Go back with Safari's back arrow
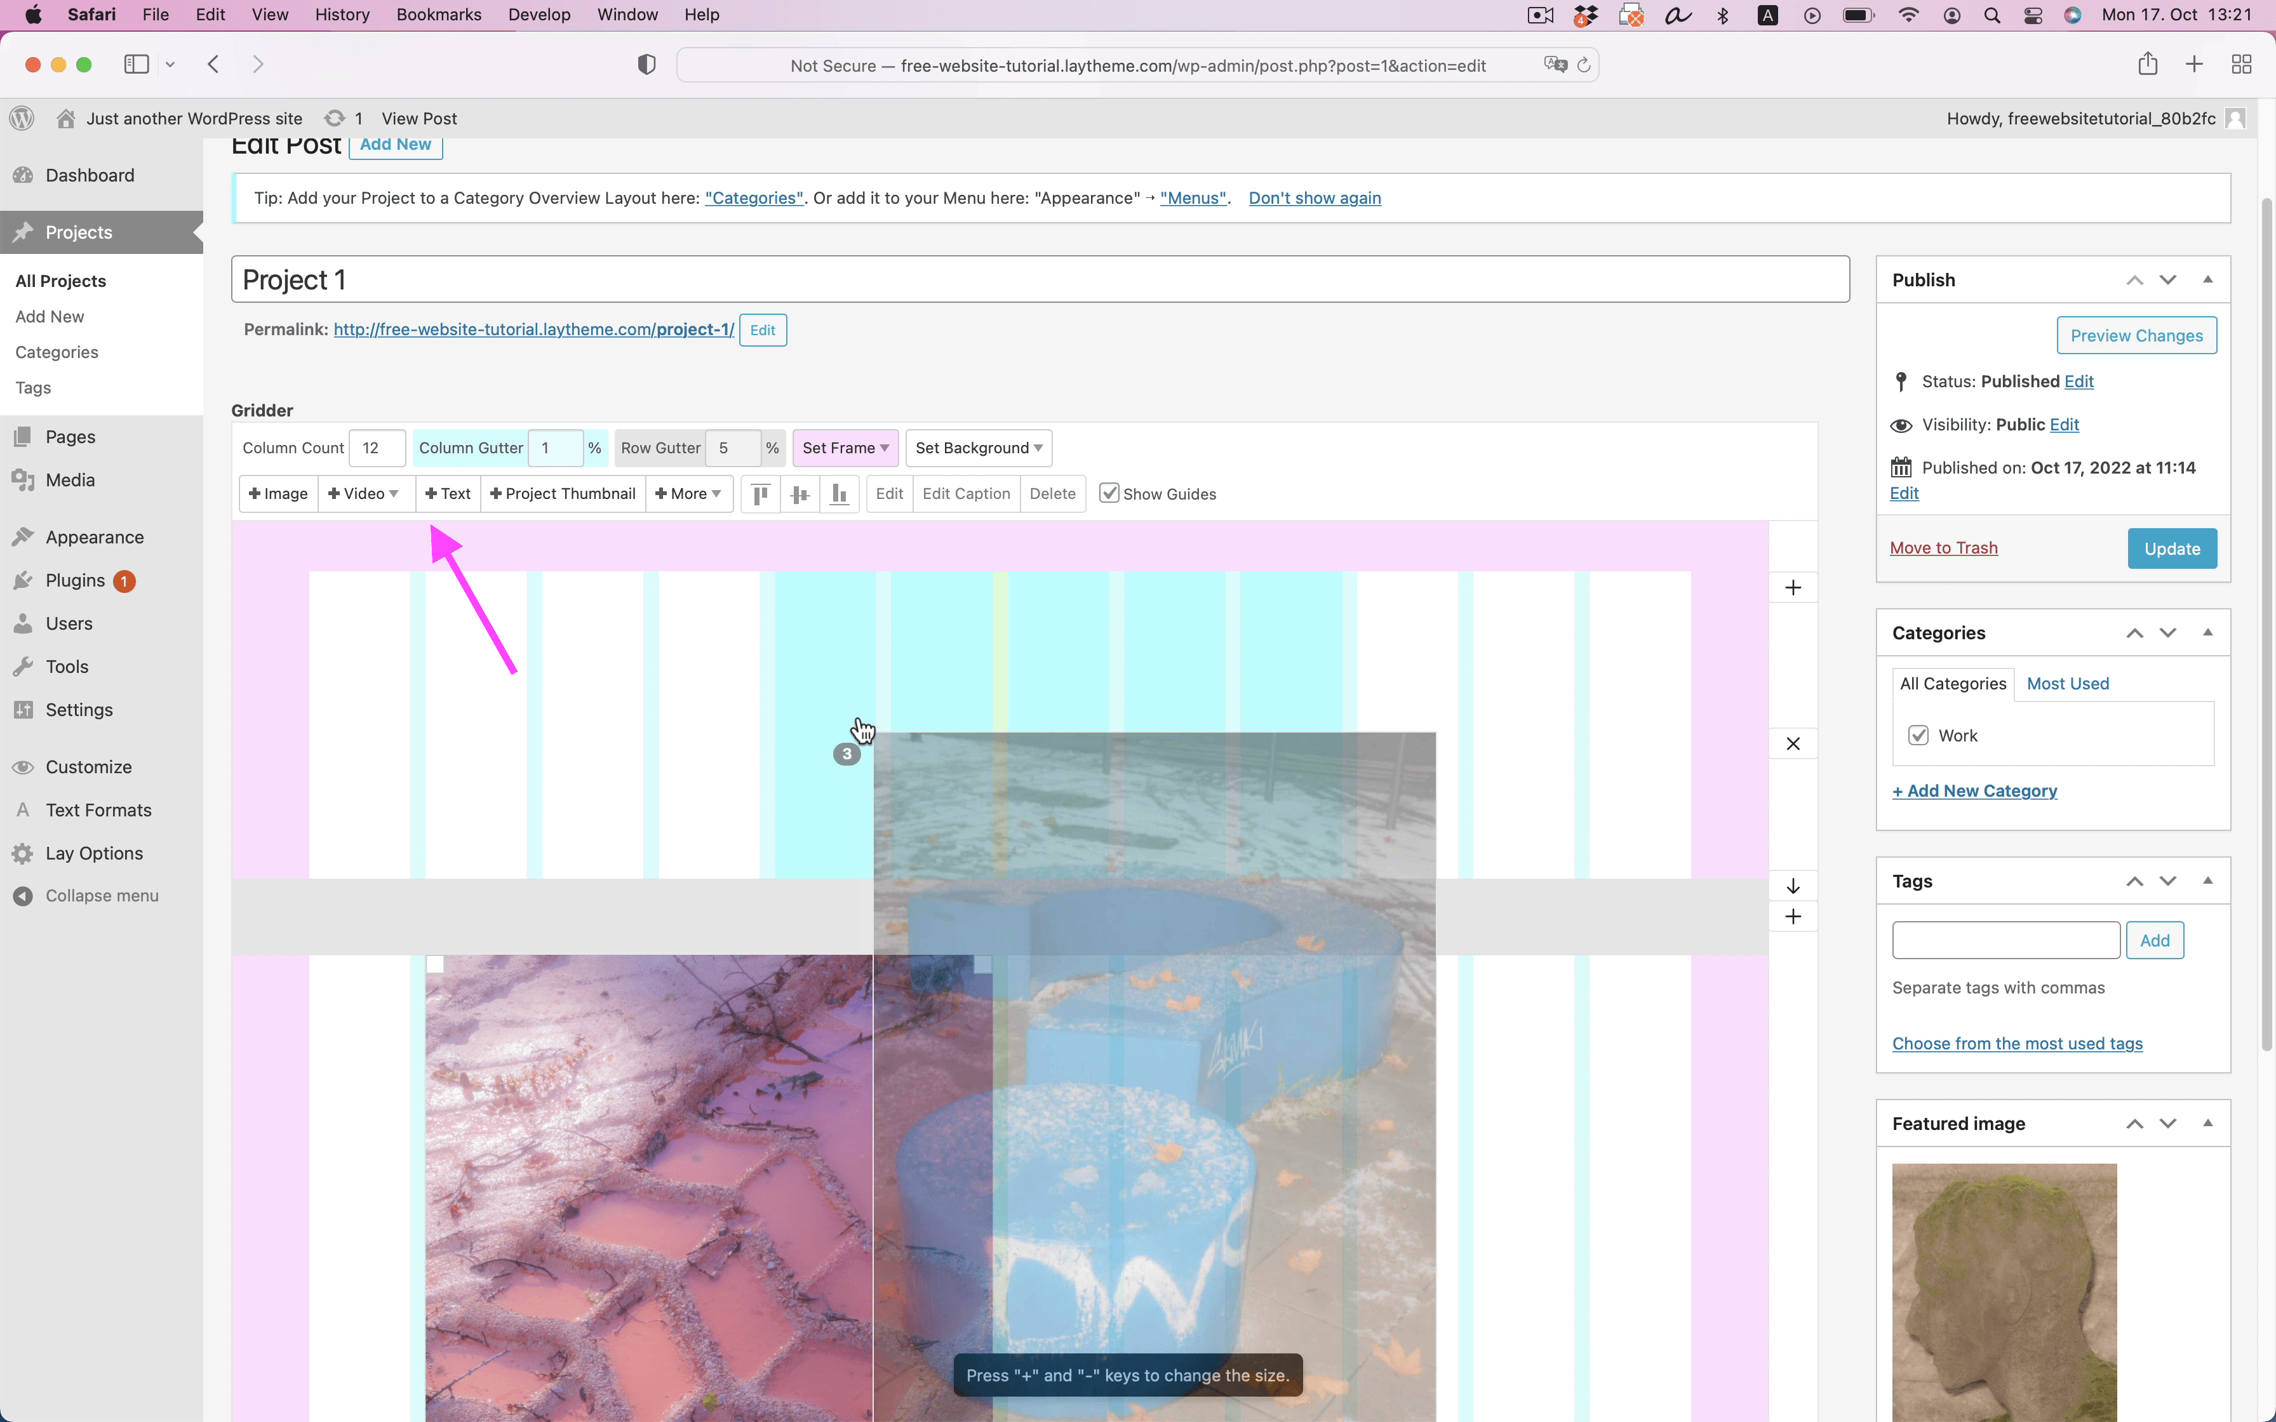 [213, 64]
